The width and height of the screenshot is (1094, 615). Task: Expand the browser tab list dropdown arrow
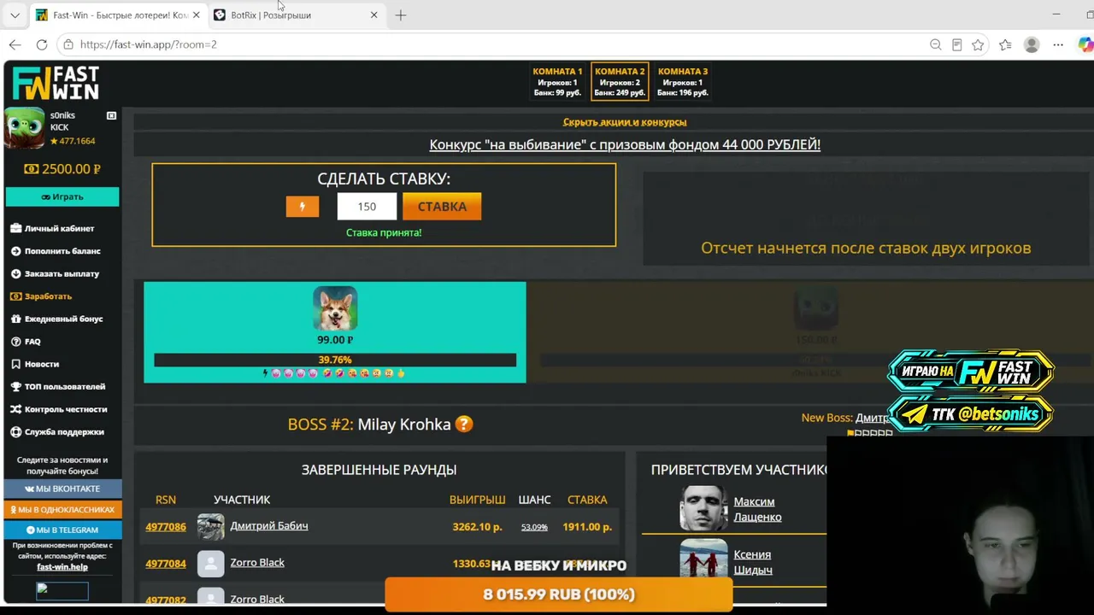pos(15,15)
